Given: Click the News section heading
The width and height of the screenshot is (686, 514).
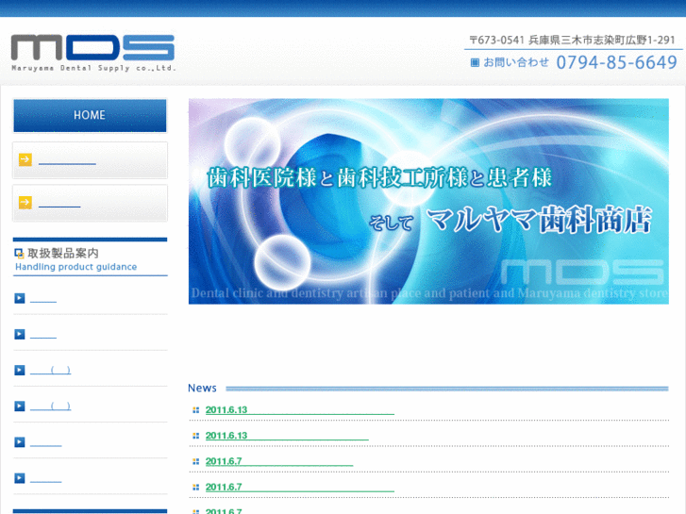Looking at the screenshot, I should (x=202, y=388).
